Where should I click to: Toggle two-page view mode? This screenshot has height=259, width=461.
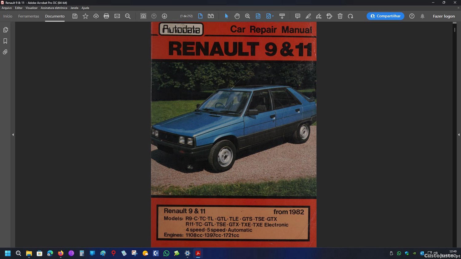click(211, 16)
